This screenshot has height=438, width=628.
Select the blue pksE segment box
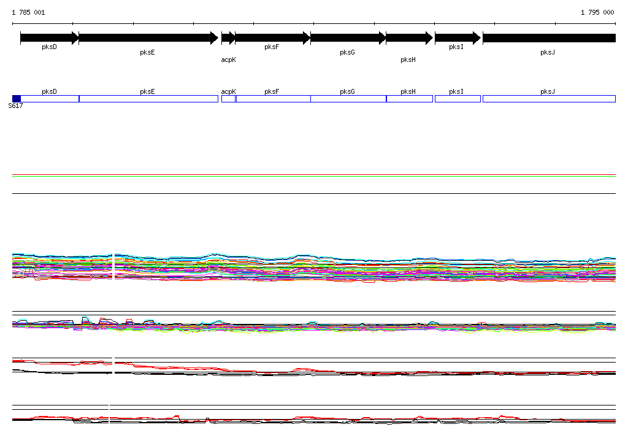click(x=148, y=99)
